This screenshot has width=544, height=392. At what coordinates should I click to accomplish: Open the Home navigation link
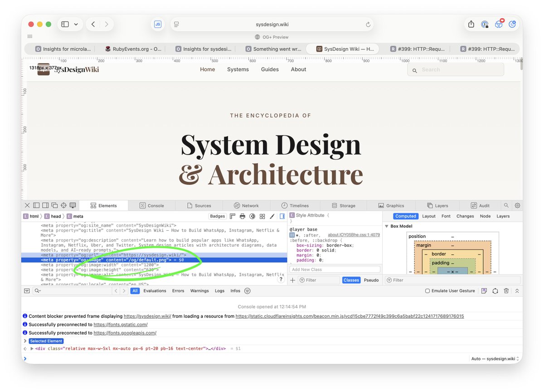tap(208, 69)
